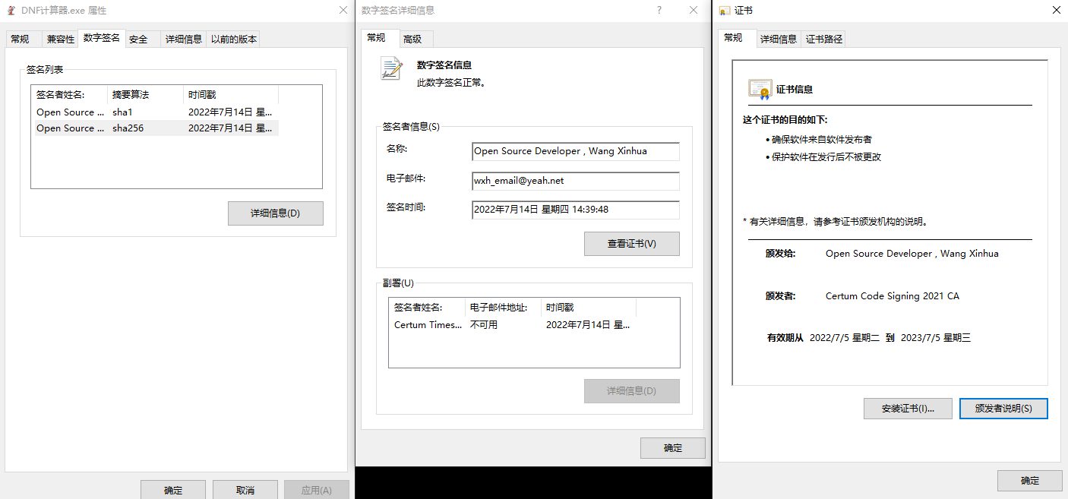Click the 应用 button
Image resolution: width=1068 pixels, height=499 pixels.
tap(317, 489)
